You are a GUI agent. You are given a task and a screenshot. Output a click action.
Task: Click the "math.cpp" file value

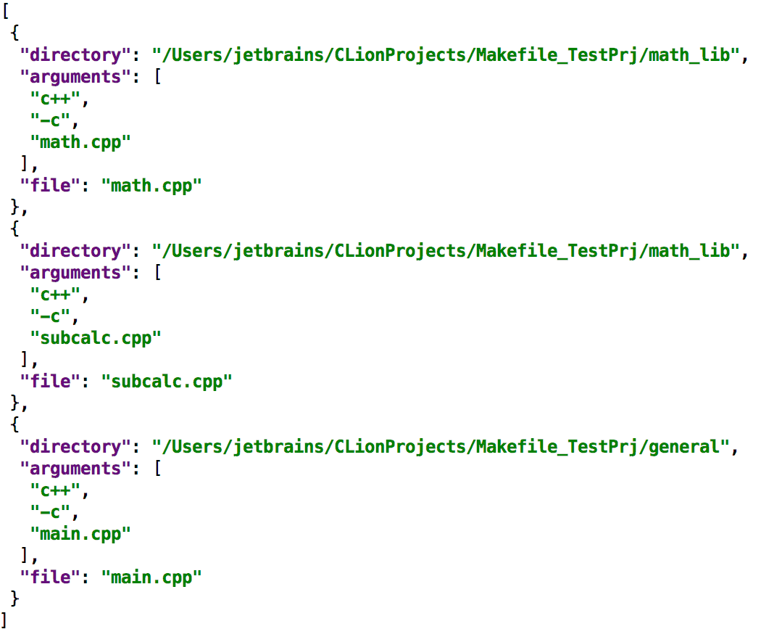[x=151, y=186]
